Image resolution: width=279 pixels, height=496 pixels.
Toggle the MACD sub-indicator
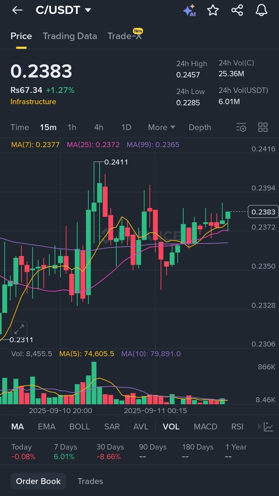tap(205, 427)
